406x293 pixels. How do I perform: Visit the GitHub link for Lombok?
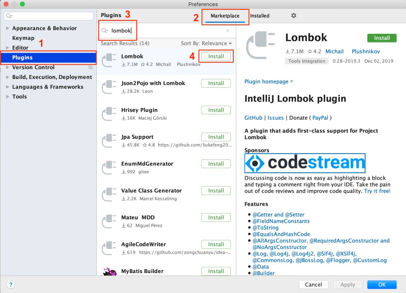click(253, 117)
